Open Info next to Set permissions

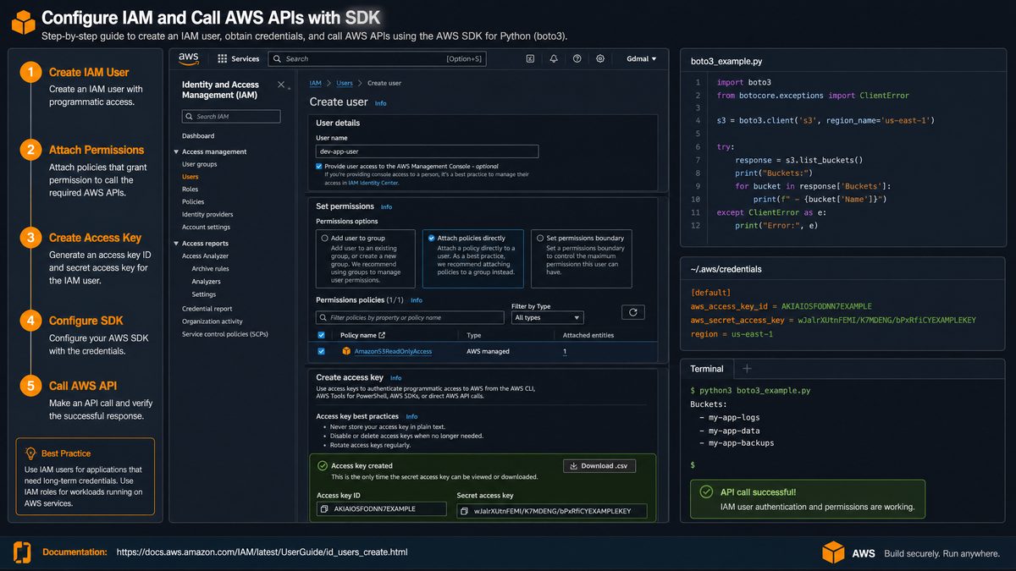[x=387, y=206]
